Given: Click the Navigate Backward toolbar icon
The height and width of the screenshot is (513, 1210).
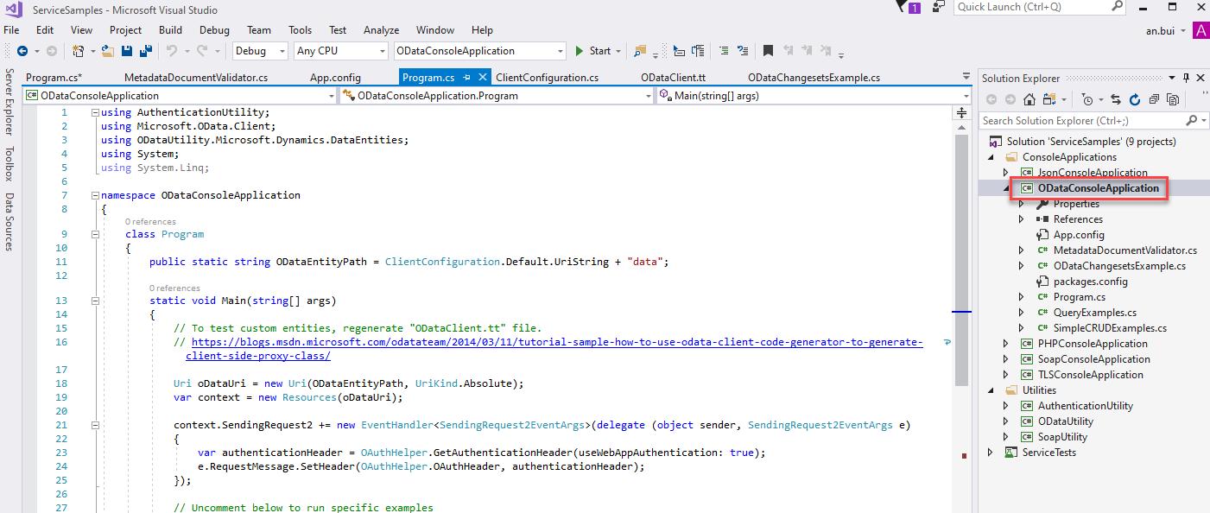Looking at the screenshot, I should [x=21, y=51].
